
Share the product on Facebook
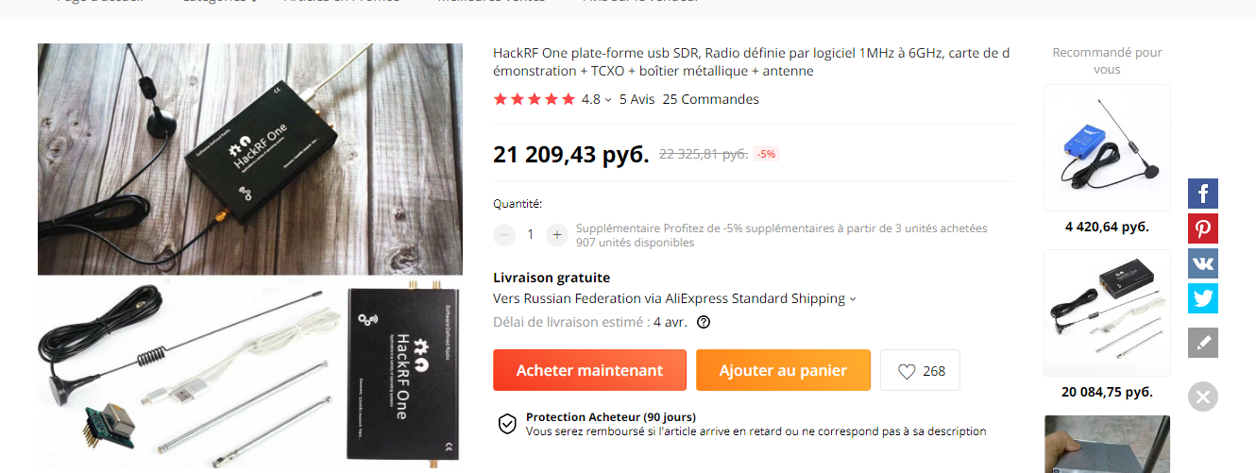point(1203,194)
